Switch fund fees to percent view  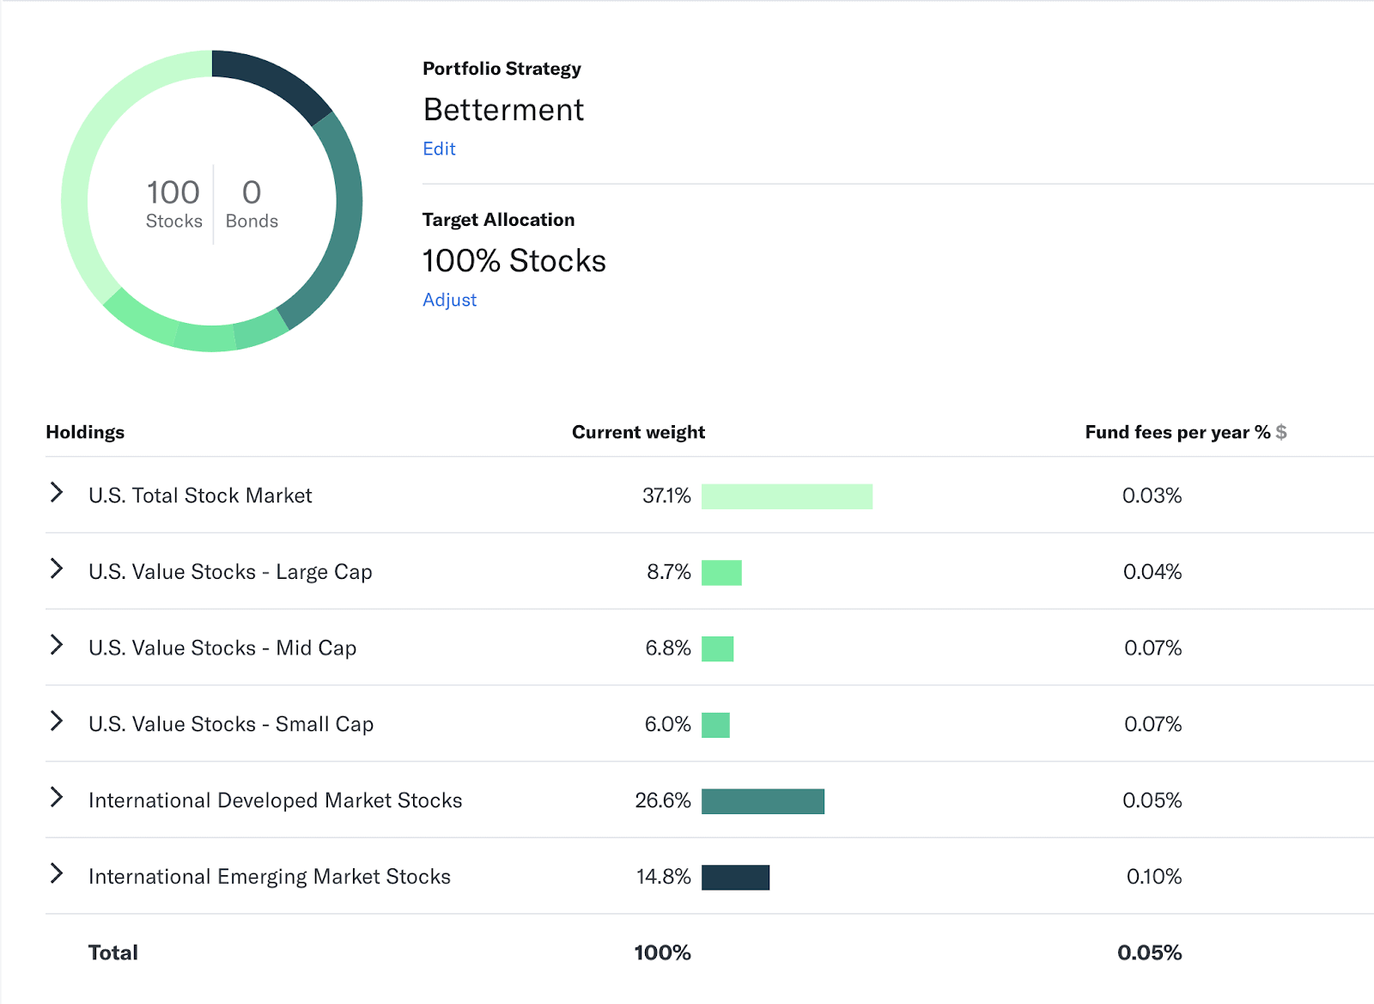click(1262, 432)
